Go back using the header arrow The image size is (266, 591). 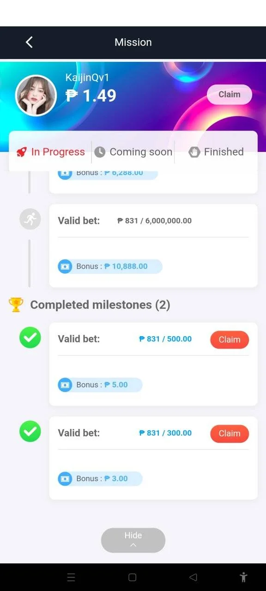point(29,42)
